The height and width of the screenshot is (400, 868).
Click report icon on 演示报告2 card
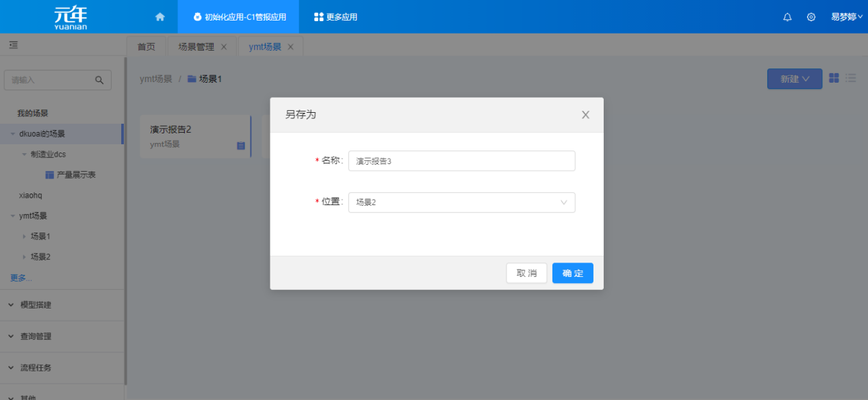241,146
